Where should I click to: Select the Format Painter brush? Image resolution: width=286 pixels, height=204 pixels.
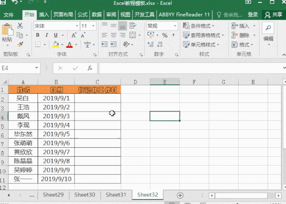point(20,44)
